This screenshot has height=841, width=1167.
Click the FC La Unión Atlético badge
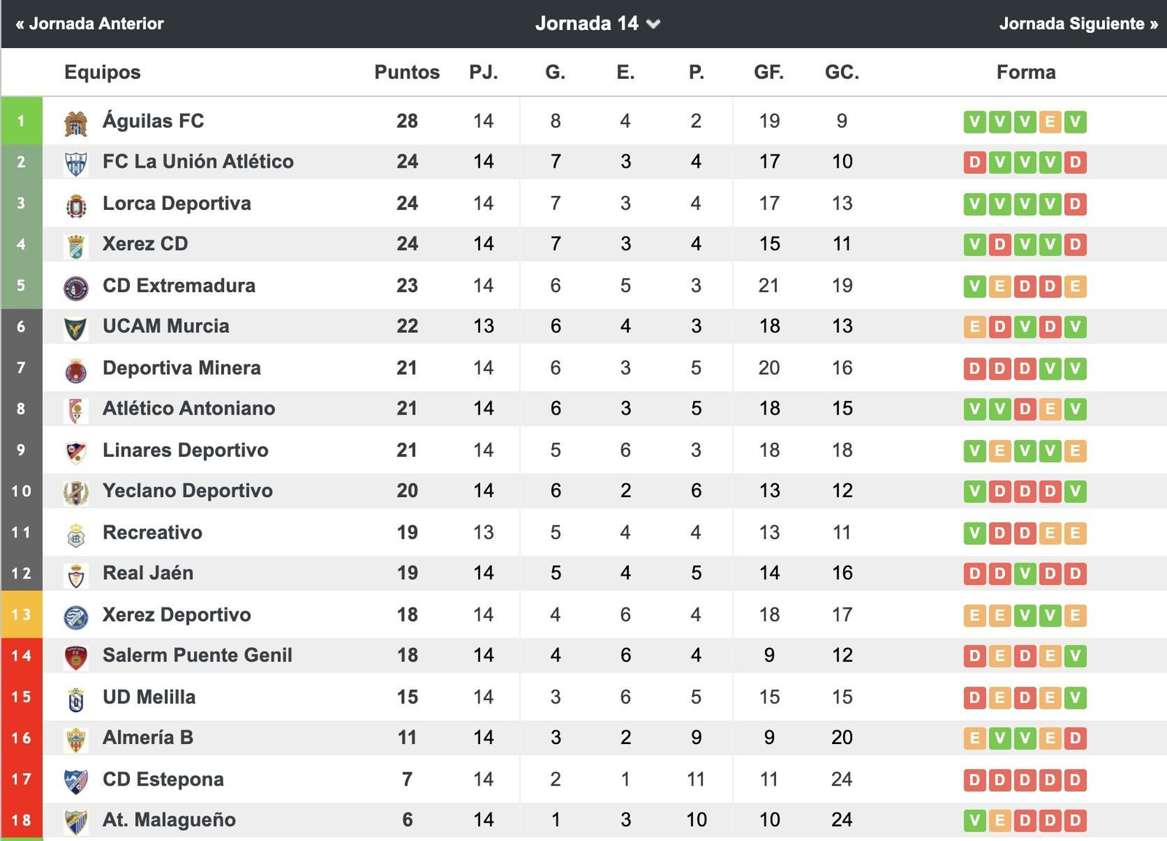77,162
